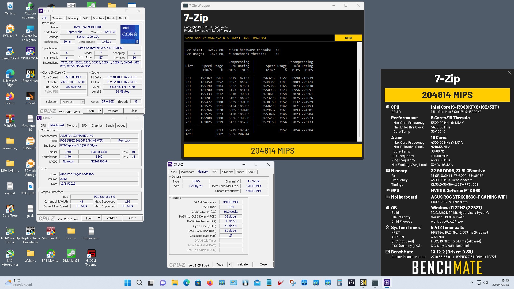Open BenchMate desktop shortcut

(30, 76)
